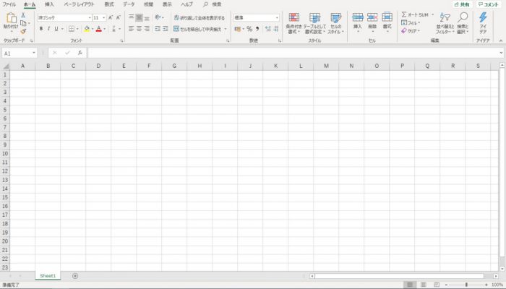Open merge and center dropdown arrow
506x289 pixels.
(226, 29)
